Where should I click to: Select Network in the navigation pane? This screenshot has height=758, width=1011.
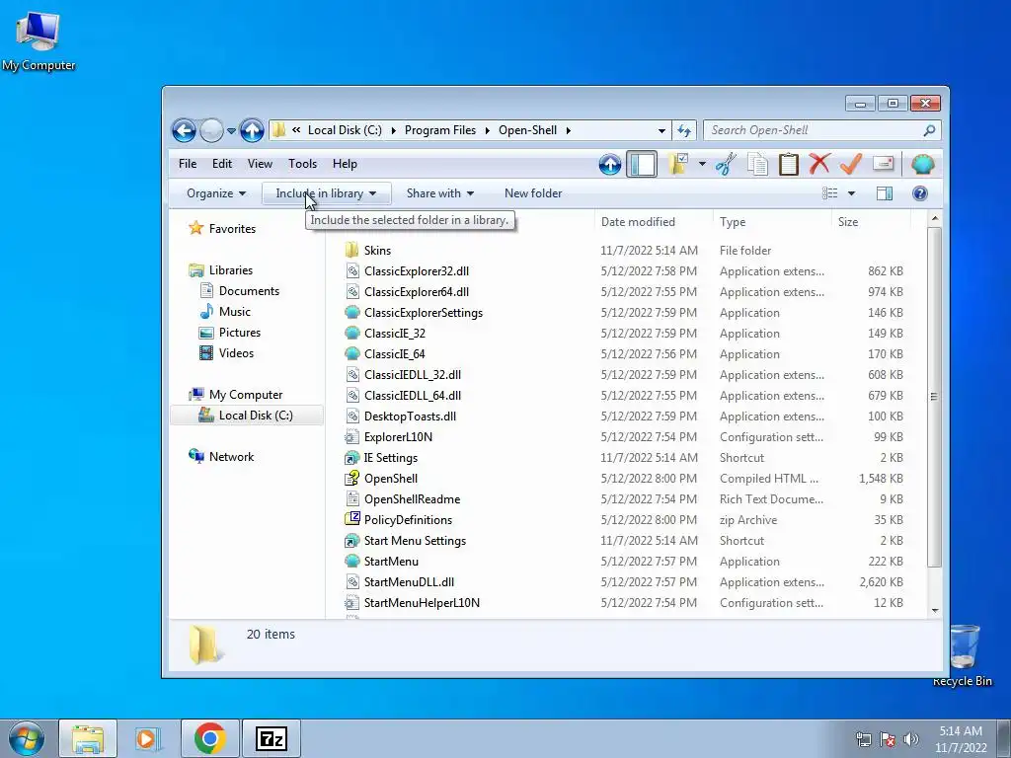tap(231, 456)
